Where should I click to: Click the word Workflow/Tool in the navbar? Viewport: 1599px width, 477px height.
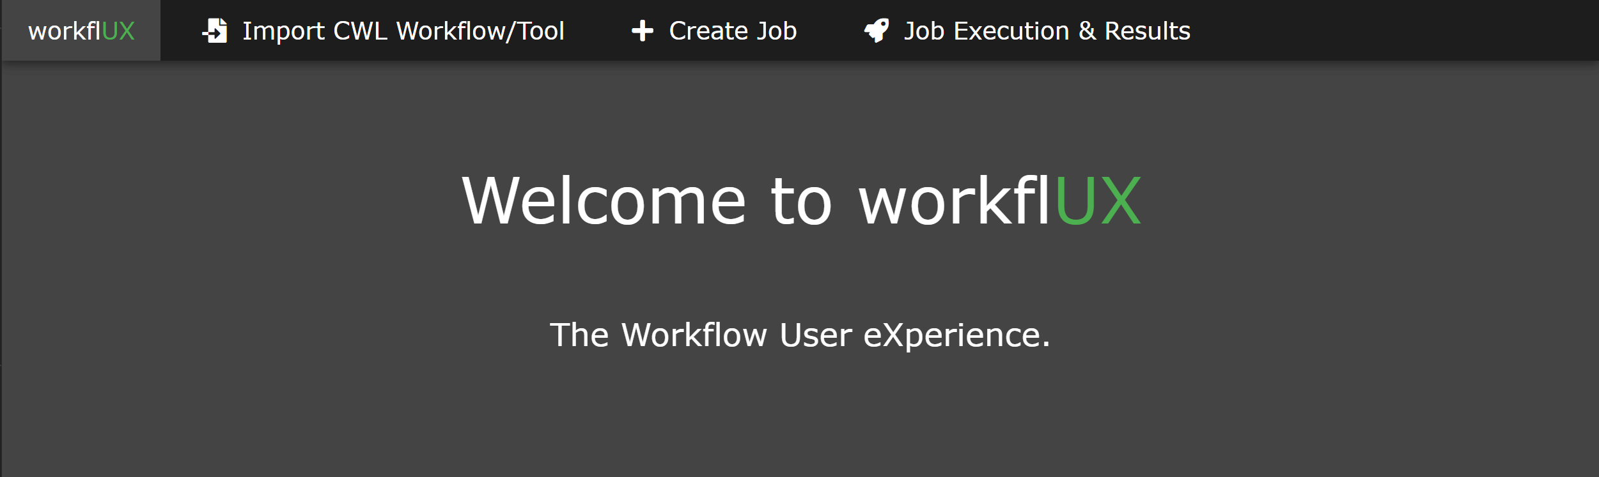tap(480, 31)
